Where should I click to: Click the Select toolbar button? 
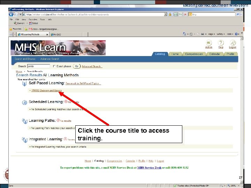click(x=33, y=23)
